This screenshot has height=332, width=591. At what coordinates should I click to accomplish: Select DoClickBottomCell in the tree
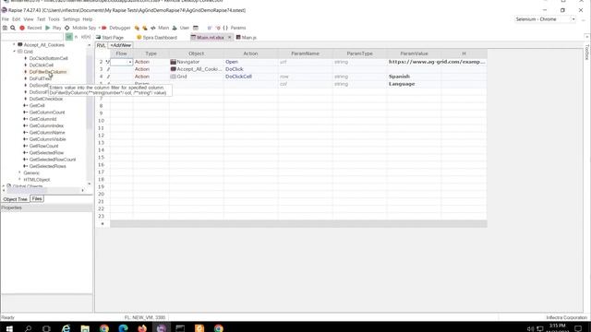pyautogui.click(x=48, y=58)
